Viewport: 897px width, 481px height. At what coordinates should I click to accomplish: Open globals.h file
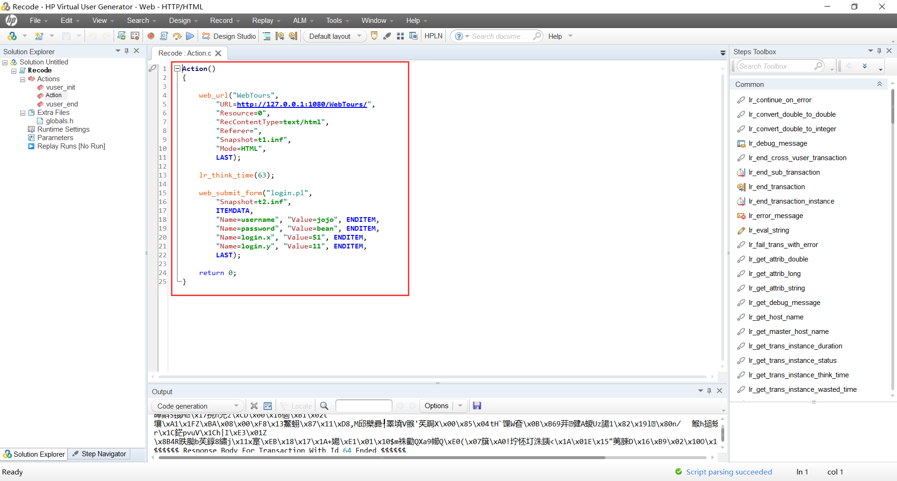[x=59, y=121]
